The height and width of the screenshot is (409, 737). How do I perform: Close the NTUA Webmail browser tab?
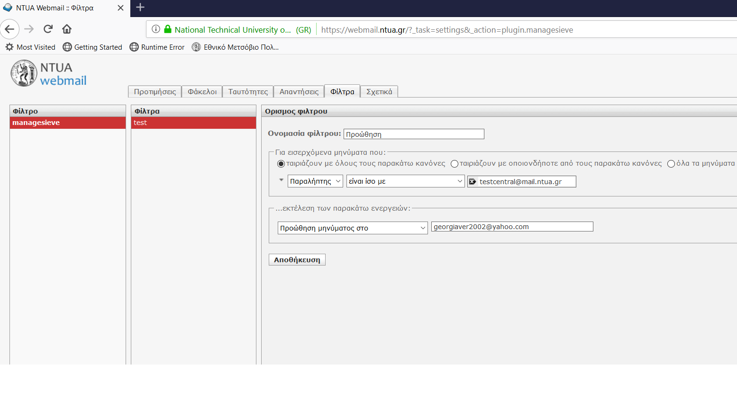[x=120, y=8]
